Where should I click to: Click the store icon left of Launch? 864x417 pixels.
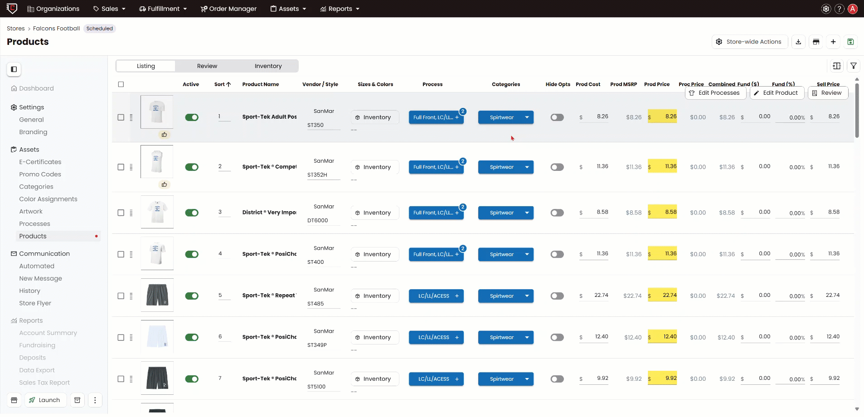click(14, 400)
